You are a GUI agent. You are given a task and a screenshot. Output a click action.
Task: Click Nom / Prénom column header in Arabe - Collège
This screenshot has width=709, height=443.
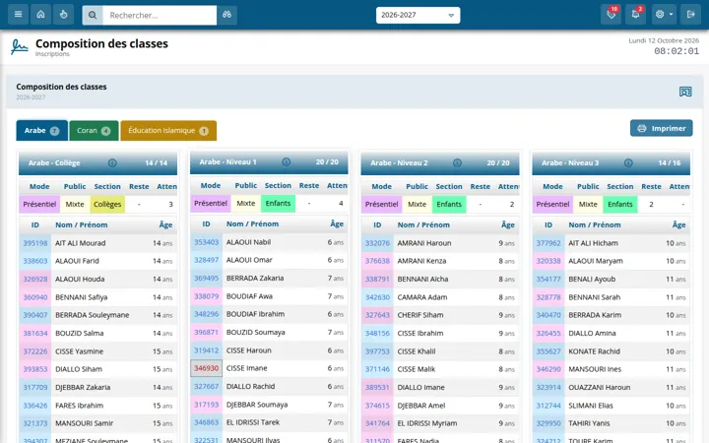pos(82,224)
